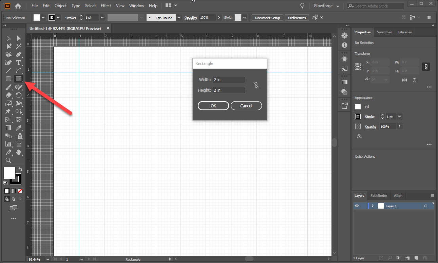Toggle width and height link in Transform

click(426, 67)
